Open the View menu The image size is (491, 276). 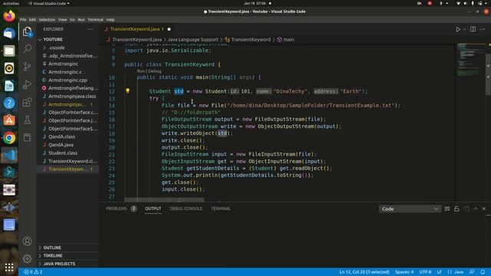(x=63, y=19)
